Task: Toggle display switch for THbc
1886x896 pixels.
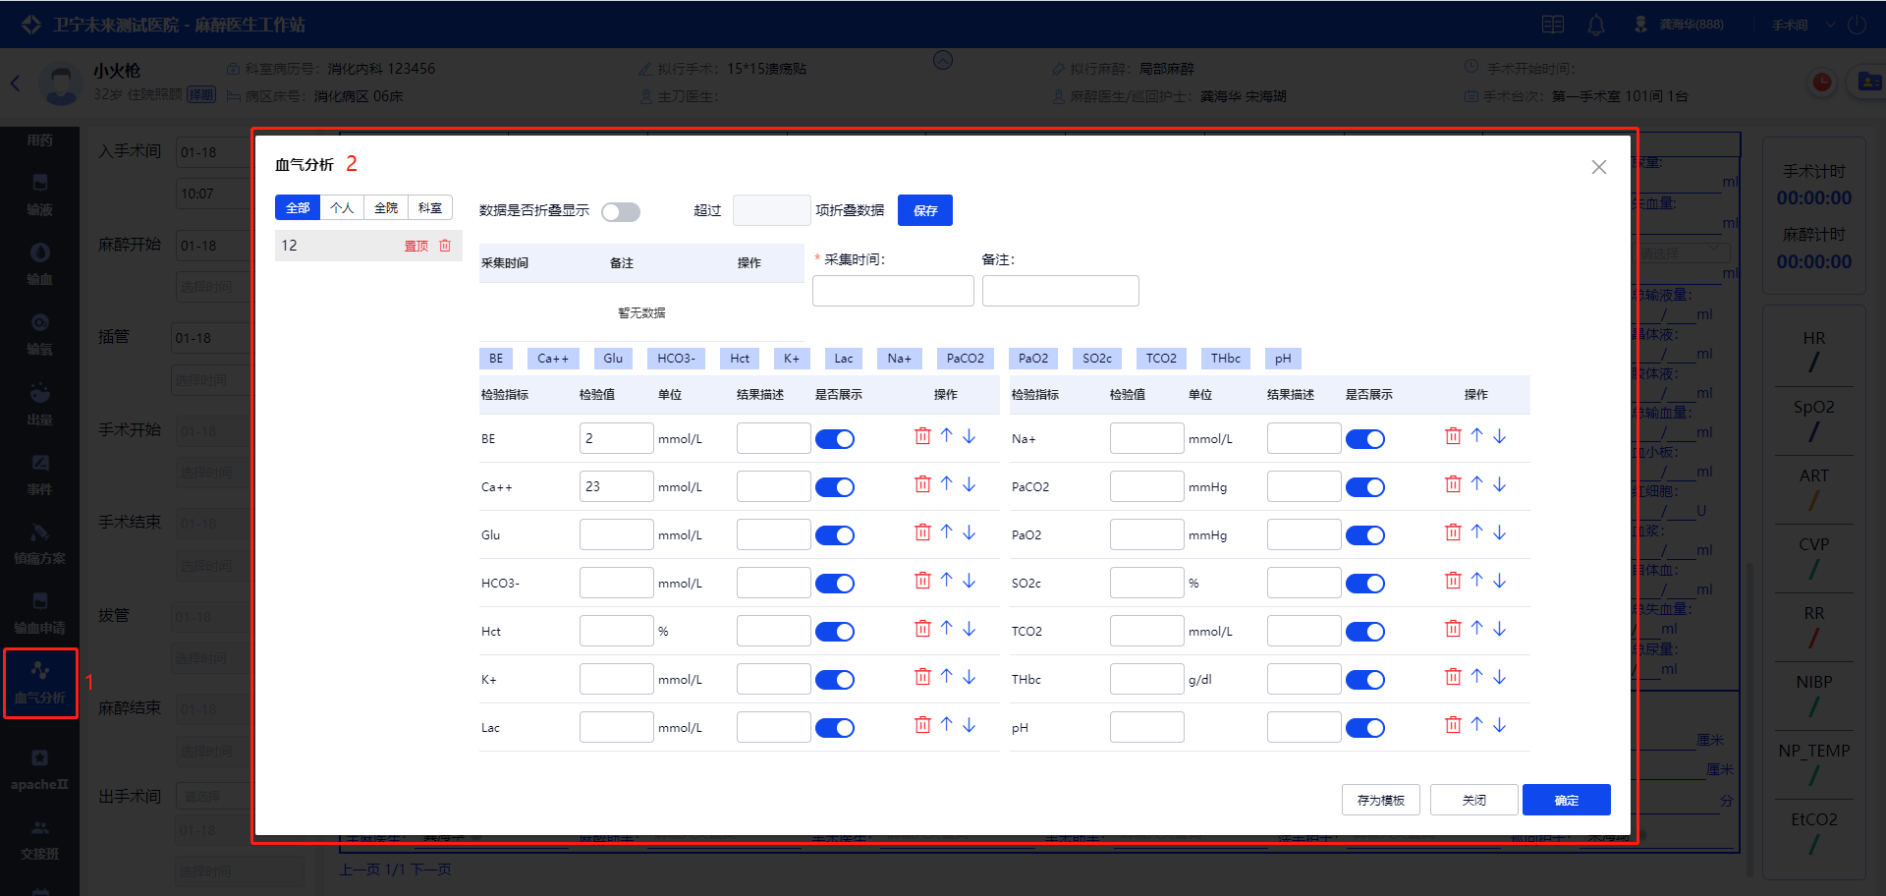Action: 1365,680
